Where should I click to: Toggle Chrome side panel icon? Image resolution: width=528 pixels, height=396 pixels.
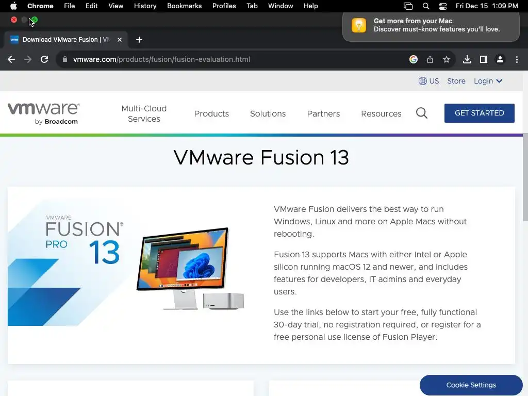(x=483, y=60)
